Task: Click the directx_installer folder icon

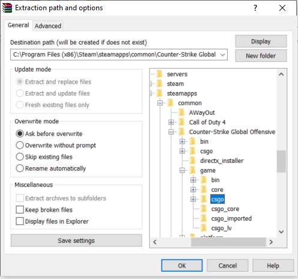Action: [193, 161]
